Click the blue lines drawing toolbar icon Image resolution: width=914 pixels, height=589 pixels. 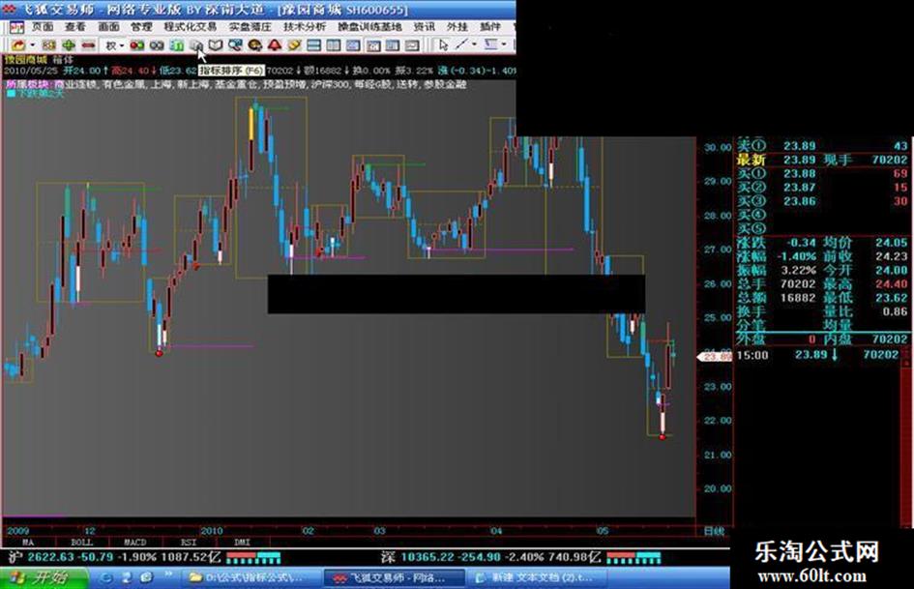point(490,44)
